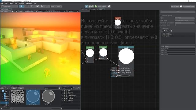Open the Create menu
Image resolution: width=196 pixels, height=110 pixels.
(11, 3)
